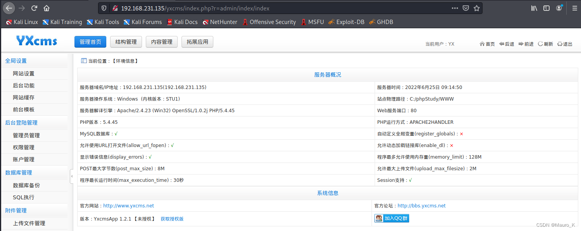
Task: Select the 拓展应用 tab
Action: tap(197, 42)
